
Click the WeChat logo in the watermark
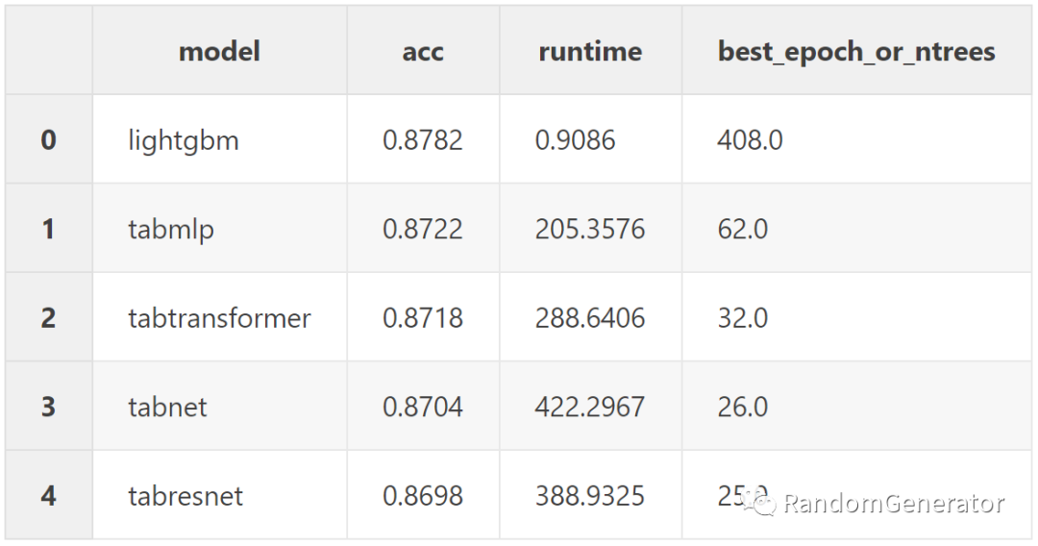pyautogui.click(x=764, y=503)
